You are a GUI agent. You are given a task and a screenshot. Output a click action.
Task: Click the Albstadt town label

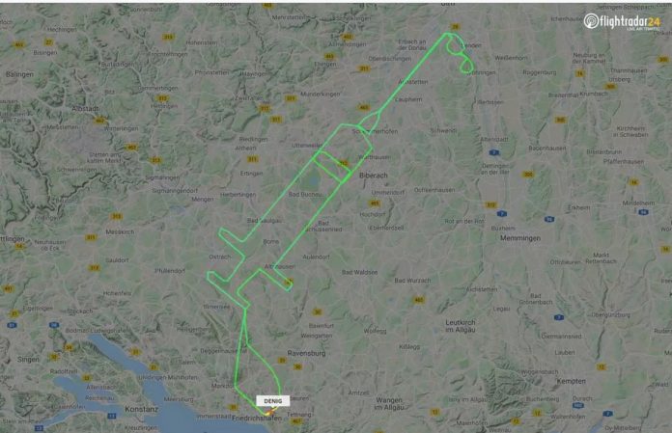(85, 109)
